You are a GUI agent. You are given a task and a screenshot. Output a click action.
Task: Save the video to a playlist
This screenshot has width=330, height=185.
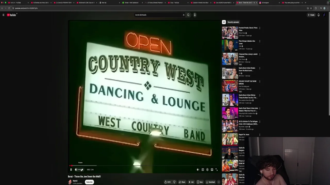[x=200, y=182]
